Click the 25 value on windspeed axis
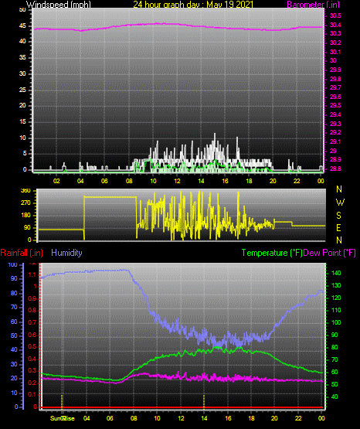This screenshot has height=429, width=360. tap(22, 90)
